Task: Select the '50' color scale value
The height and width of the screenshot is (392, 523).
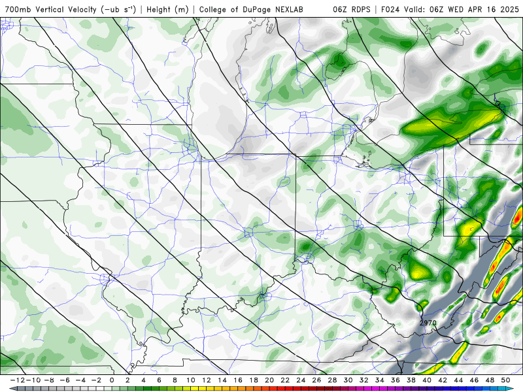Action: (505, 380)
